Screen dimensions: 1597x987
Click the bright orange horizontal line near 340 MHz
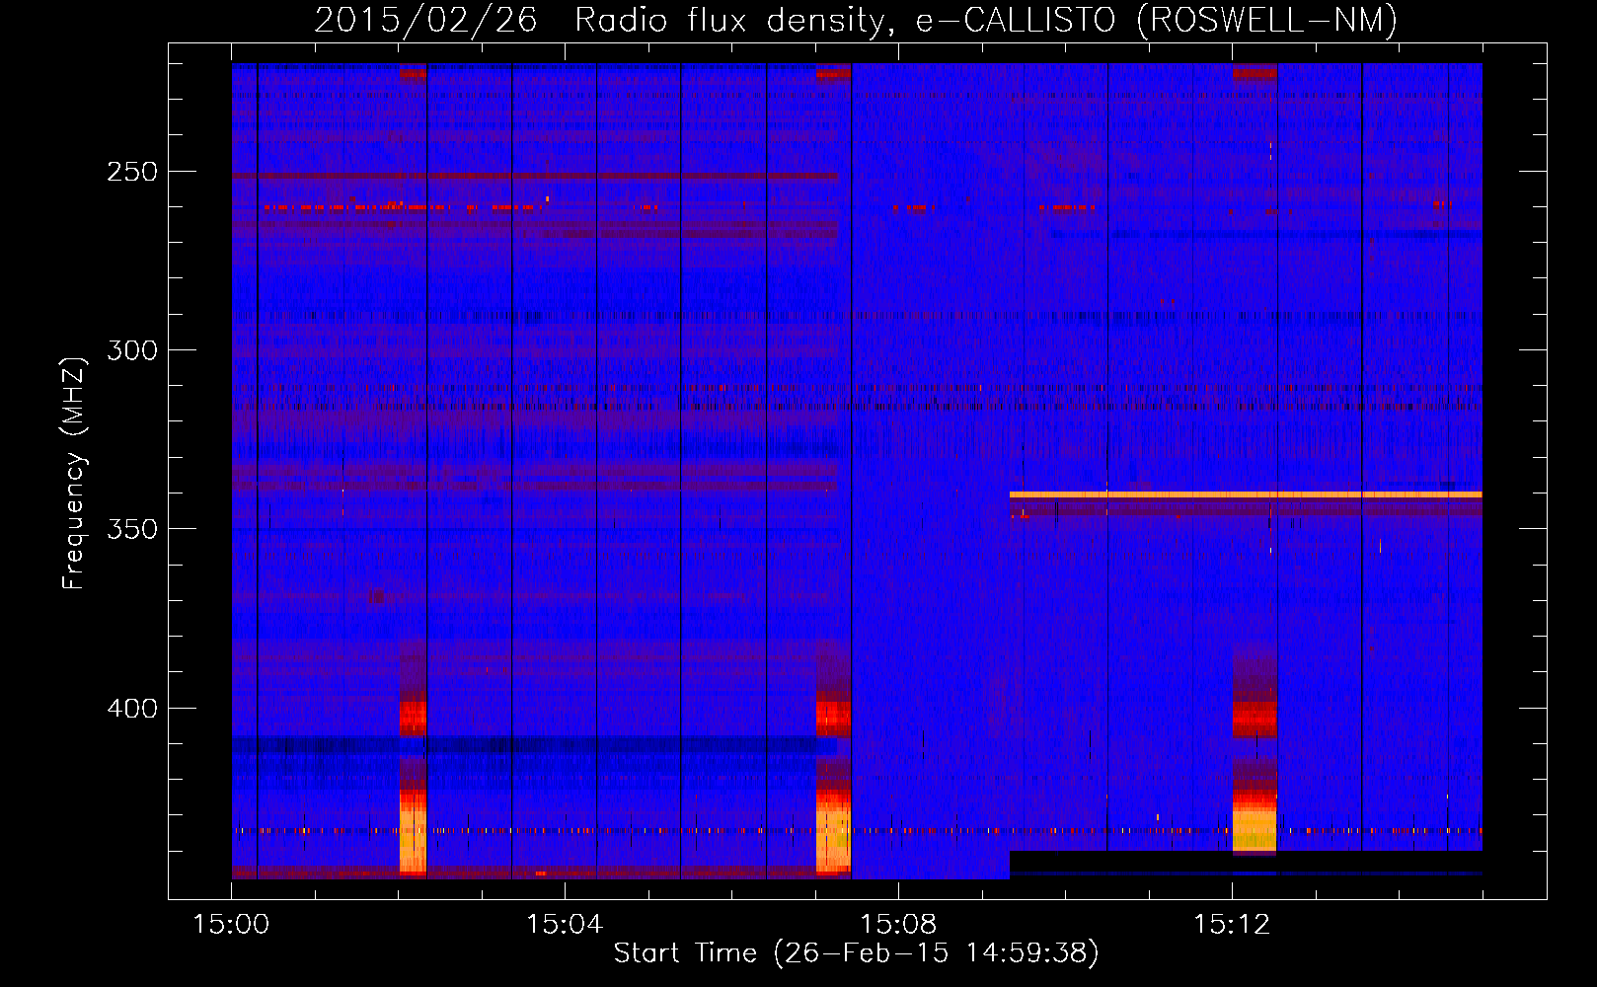(1246, 494)
